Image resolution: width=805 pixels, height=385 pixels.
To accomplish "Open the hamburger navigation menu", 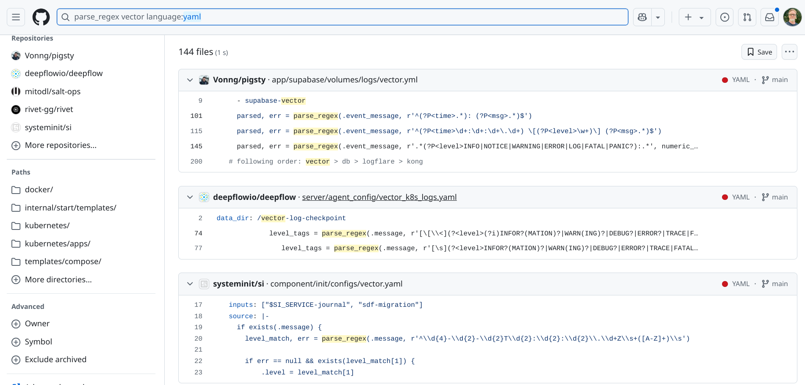I will [x=16, y=17].
